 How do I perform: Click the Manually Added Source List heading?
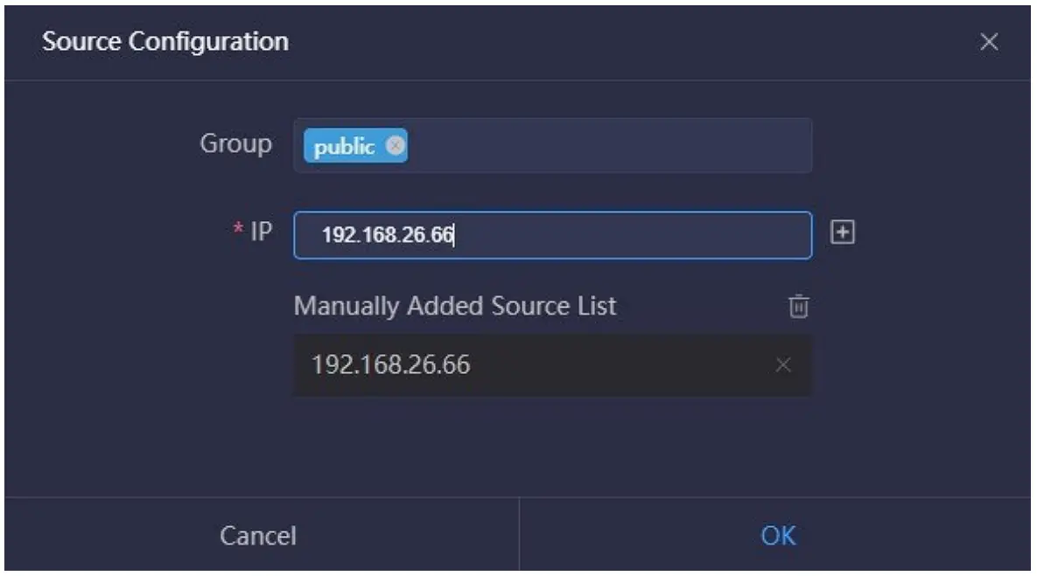455,307
